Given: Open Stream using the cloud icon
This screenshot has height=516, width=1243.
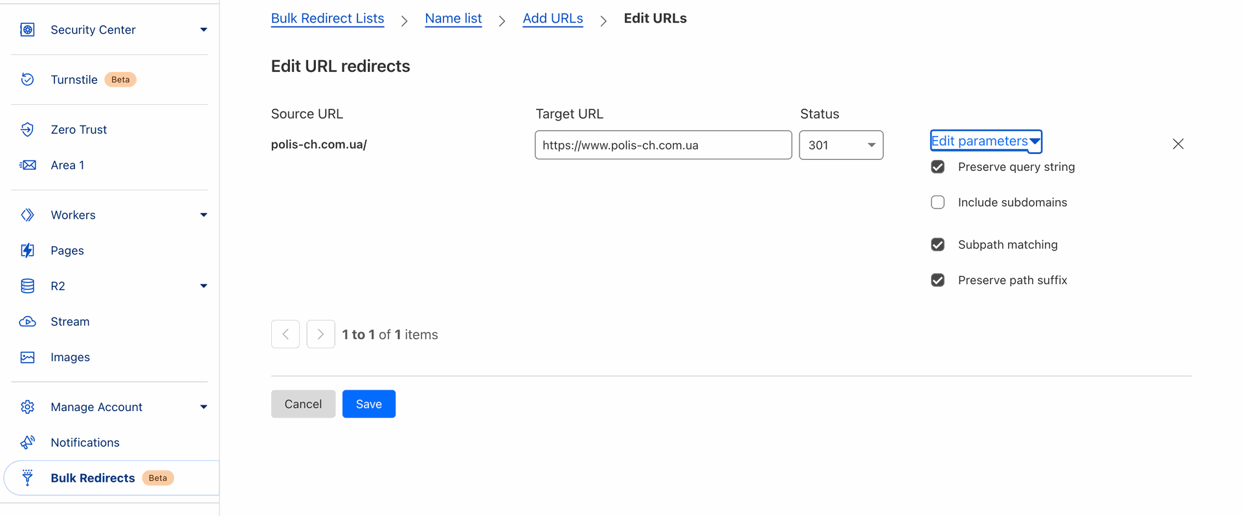Looking at the screenshot, I should (27, 322).
